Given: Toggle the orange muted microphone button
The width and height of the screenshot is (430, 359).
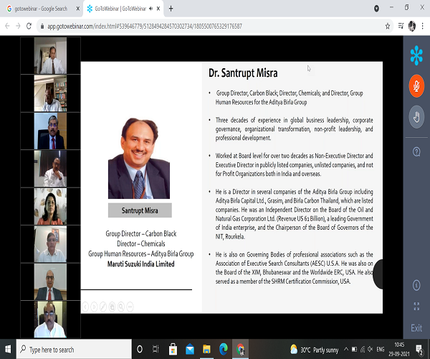Looking at the screenshot, I should click(416, 86).
